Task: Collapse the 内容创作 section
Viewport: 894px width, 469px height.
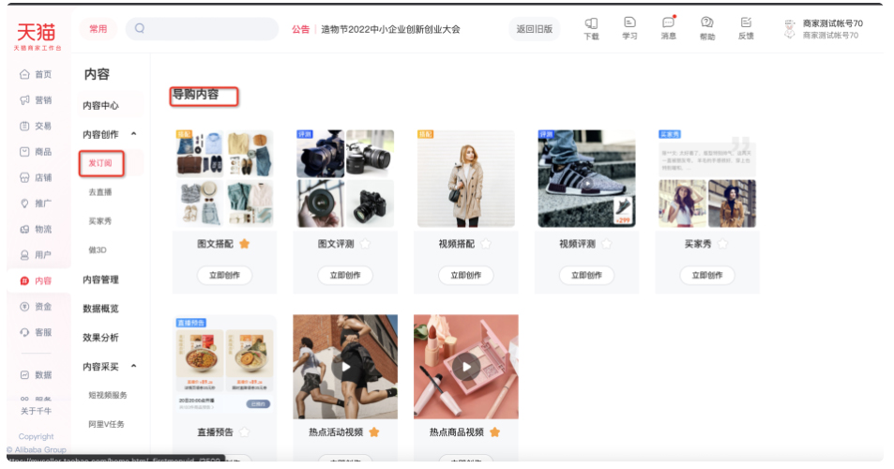Action: tap(134, 134)
